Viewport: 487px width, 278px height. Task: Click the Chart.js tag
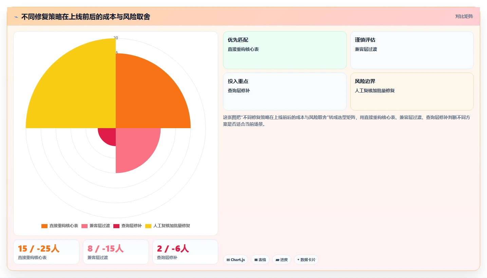pos(236,260)
